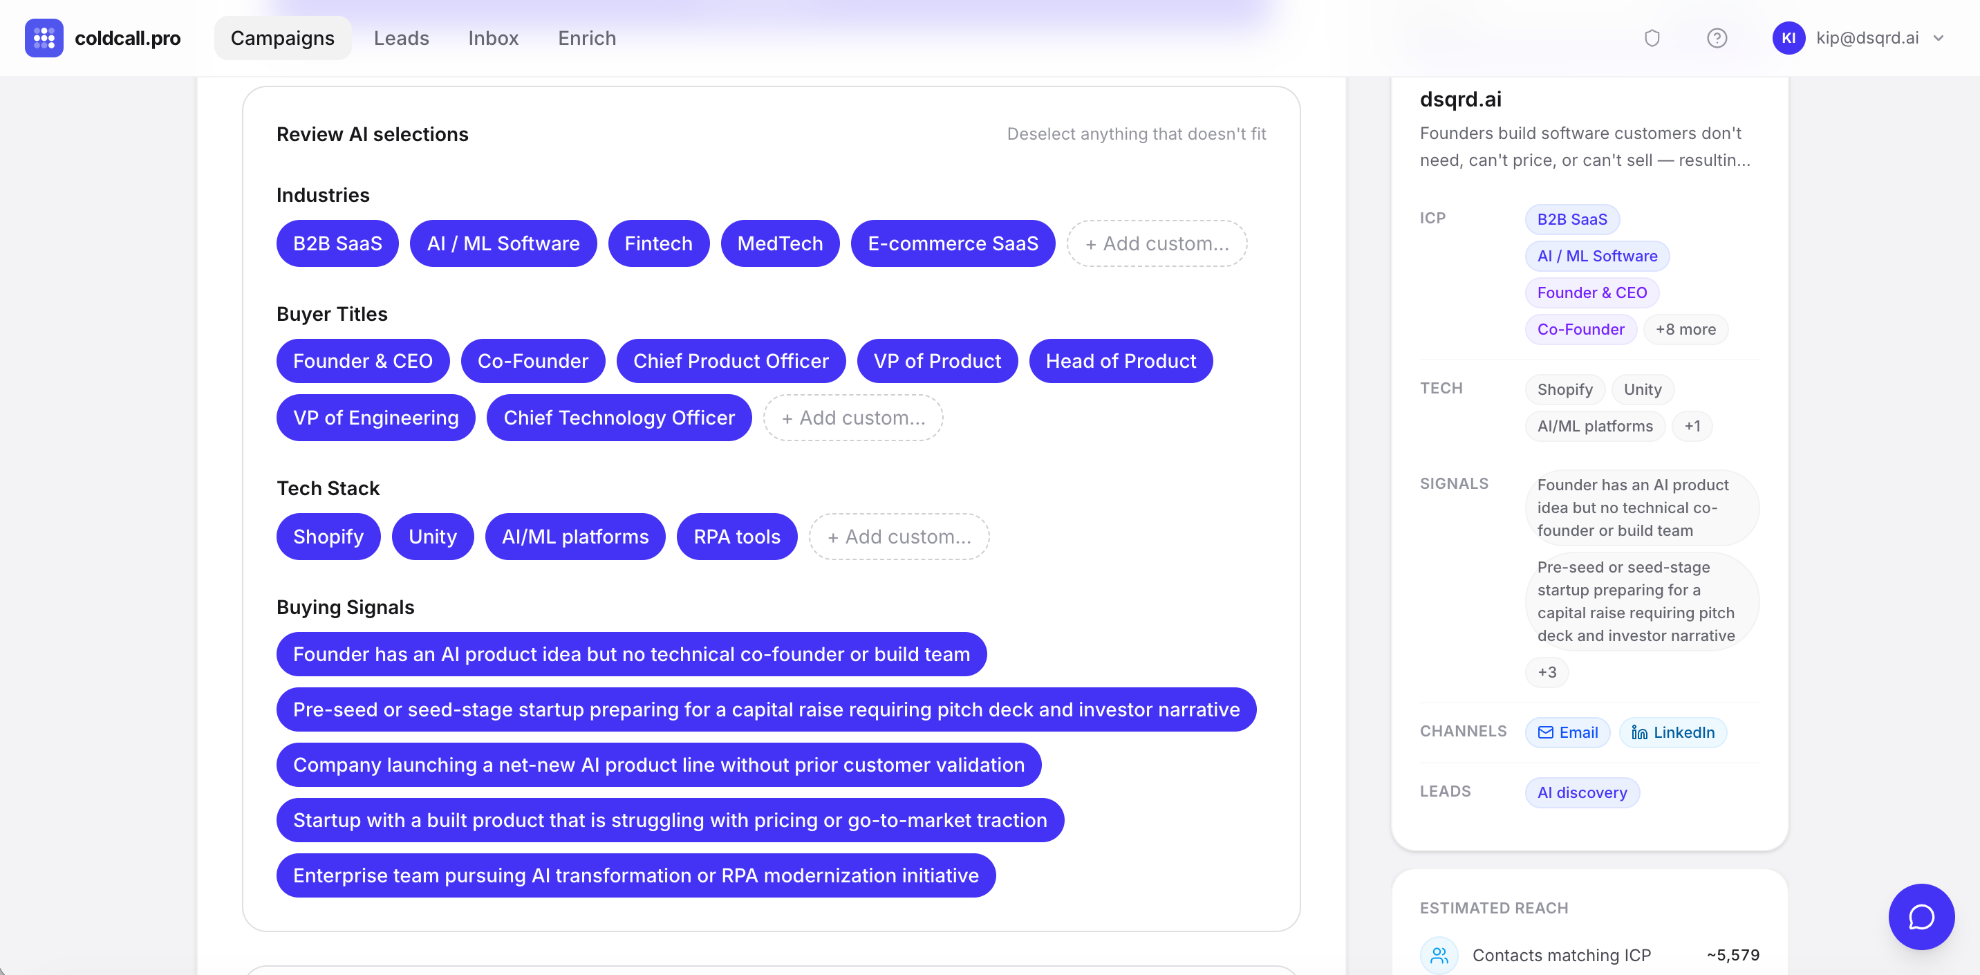Image resolution: width=1980 pixels, height=975 pixels.
Task: Click the contacts icon next to Contacts matching ICP
Action: (x=1439, y=955)
